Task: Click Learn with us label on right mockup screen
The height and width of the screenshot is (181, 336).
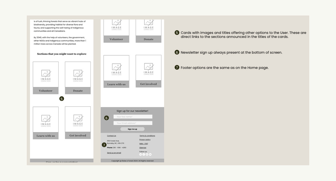Action: coord(116,84)
